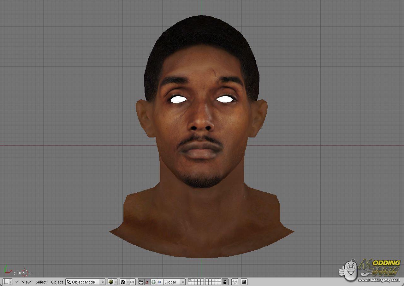Image resolution: width=404 pixels, height=286 pixels.
Task: Toggle the layer lock icon
Action: click(x=225, y=282)
